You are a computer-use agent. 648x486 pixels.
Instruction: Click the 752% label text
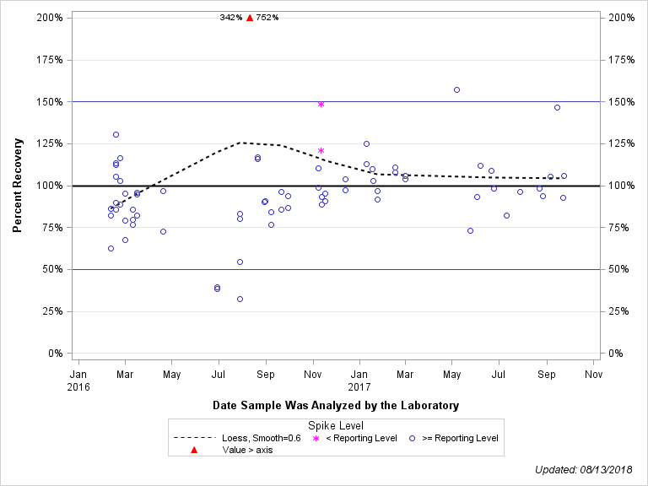(x=267, y=18)
